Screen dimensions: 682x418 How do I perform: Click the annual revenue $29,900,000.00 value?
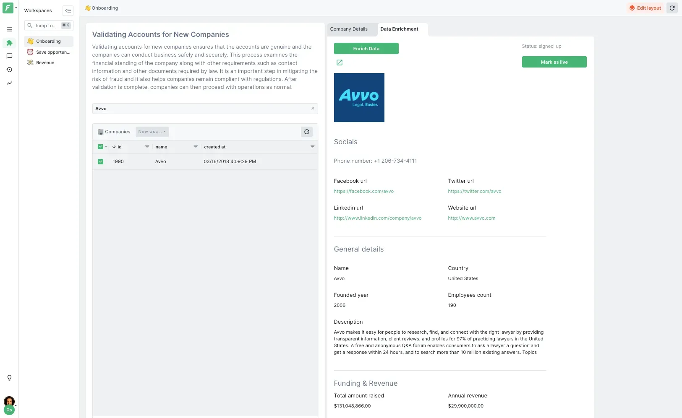[x=465, y=406]
